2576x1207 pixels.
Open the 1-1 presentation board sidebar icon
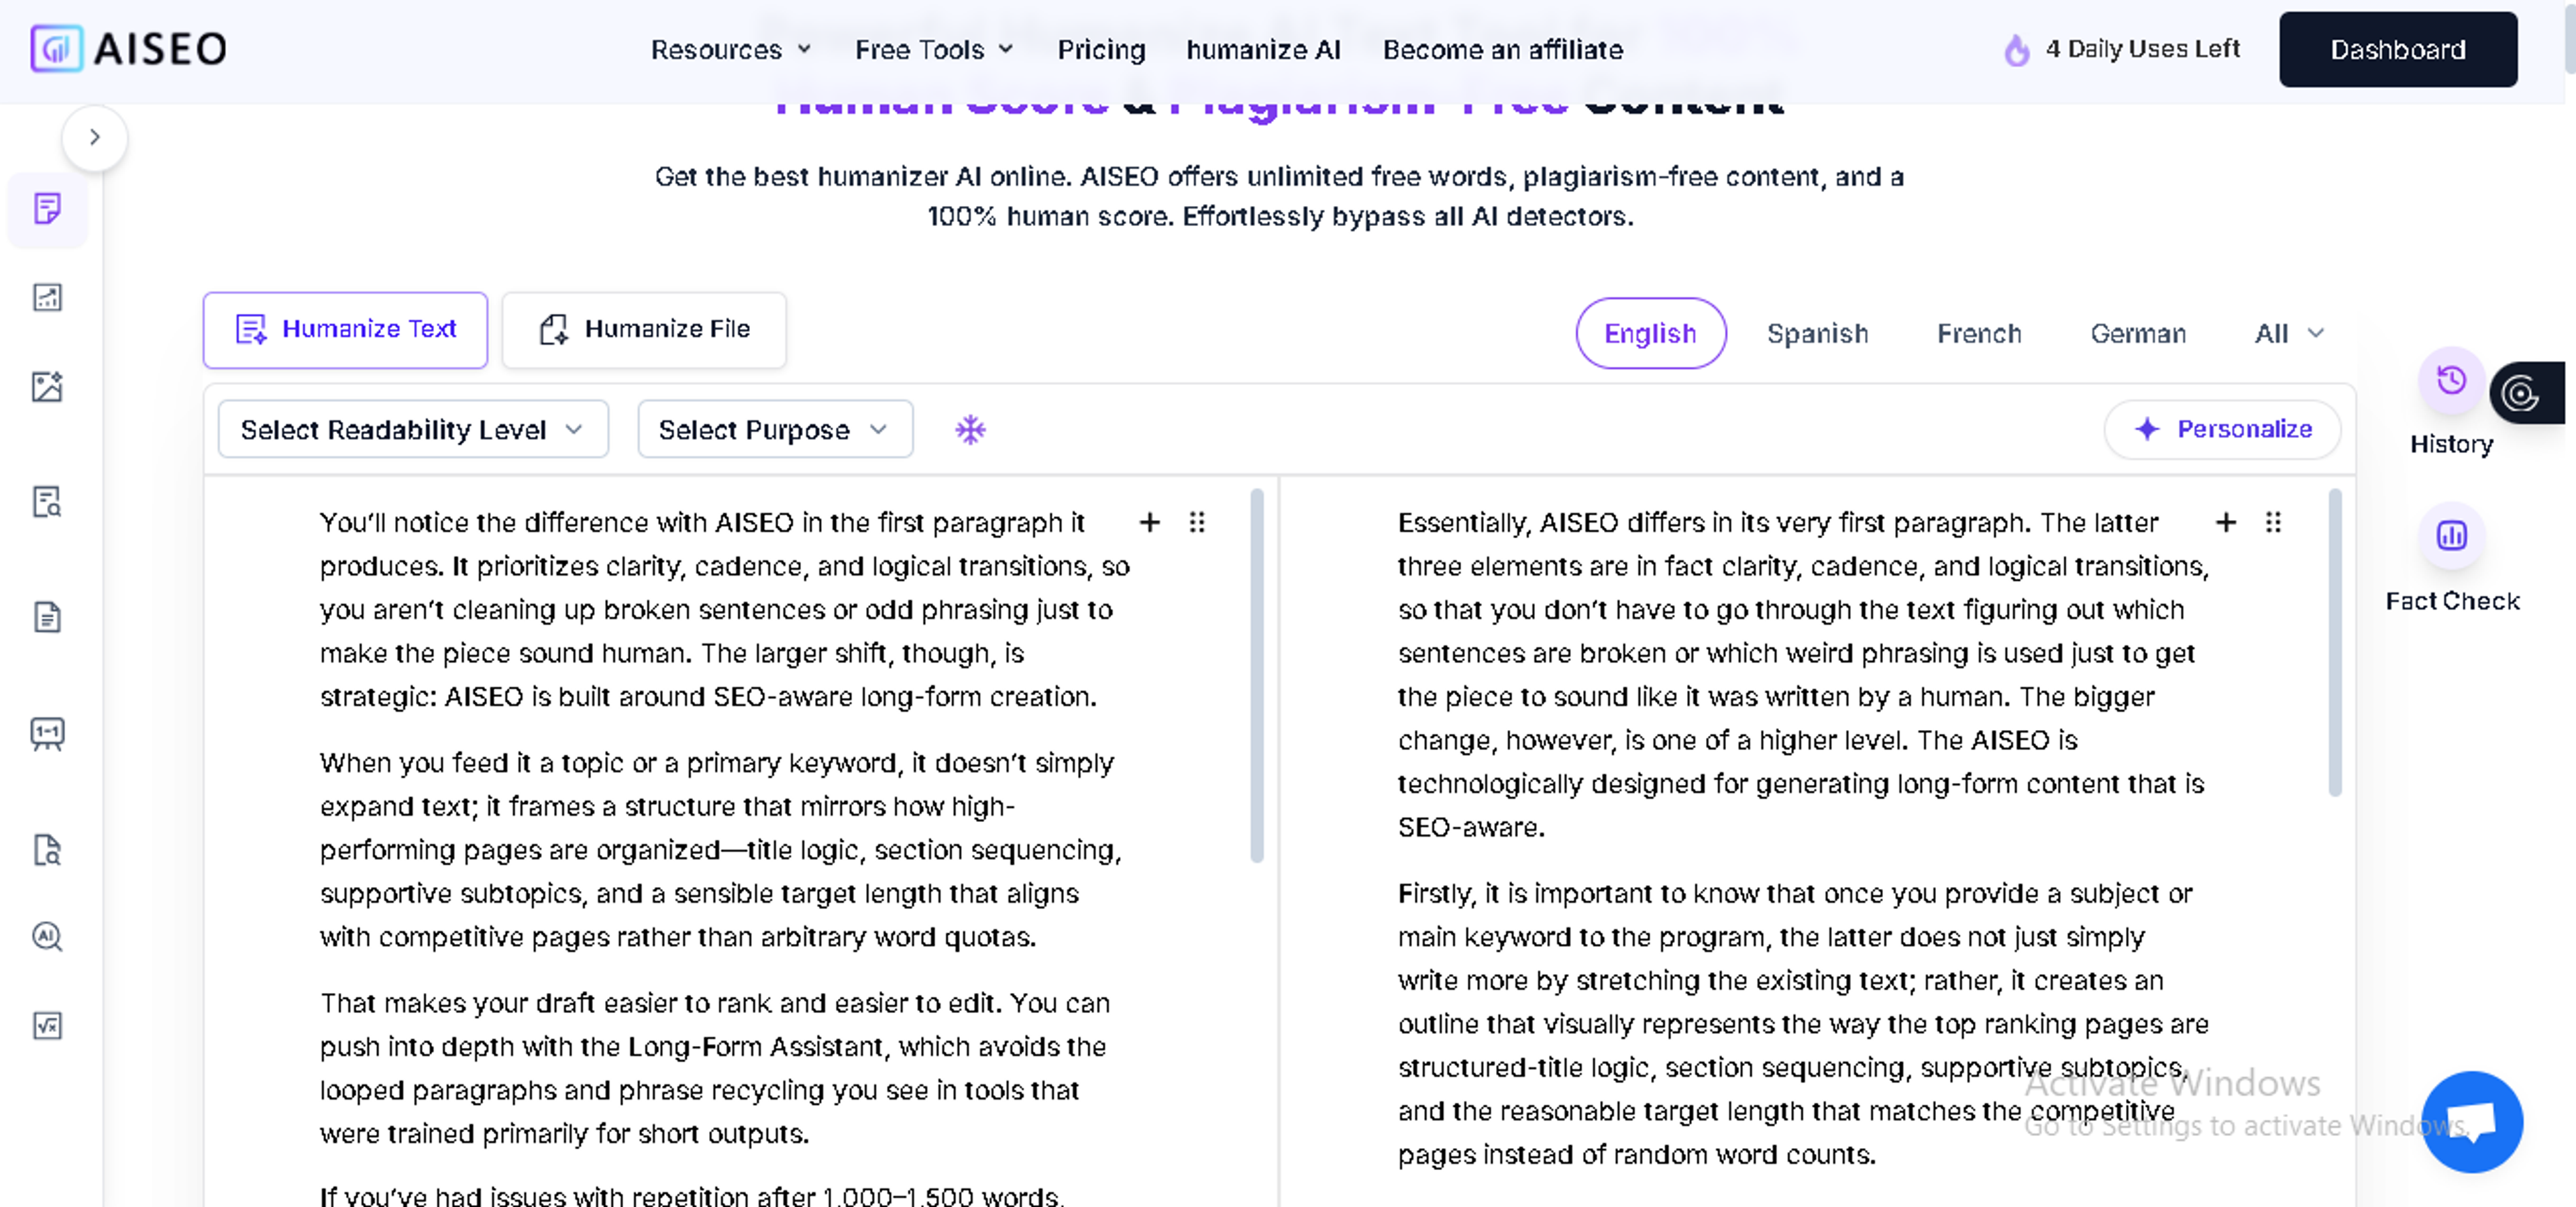tap(47, 734)
